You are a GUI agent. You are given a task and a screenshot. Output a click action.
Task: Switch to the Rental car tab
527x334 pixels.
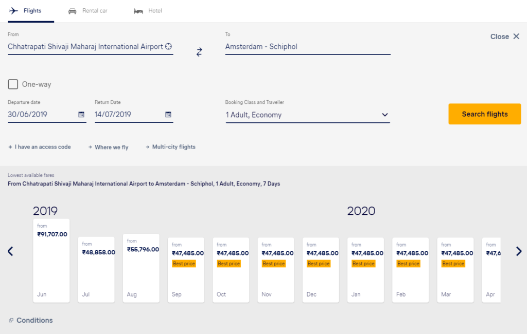[x=88, y=11]
